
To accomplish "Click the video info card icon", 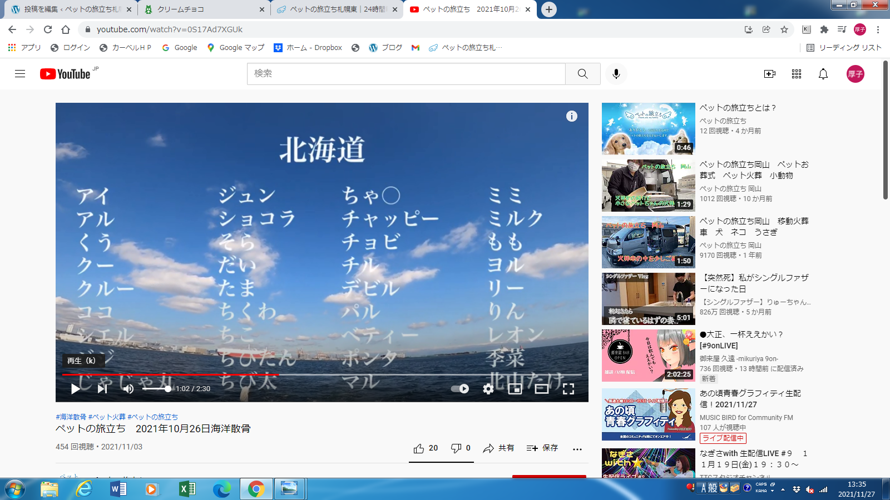I will click(572, 116).
